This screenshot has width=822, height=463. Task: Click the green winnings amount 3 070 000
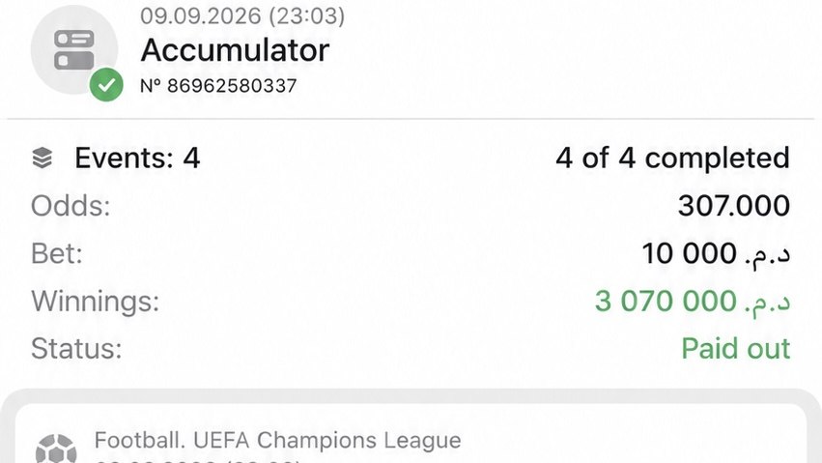tap(666, 301)
